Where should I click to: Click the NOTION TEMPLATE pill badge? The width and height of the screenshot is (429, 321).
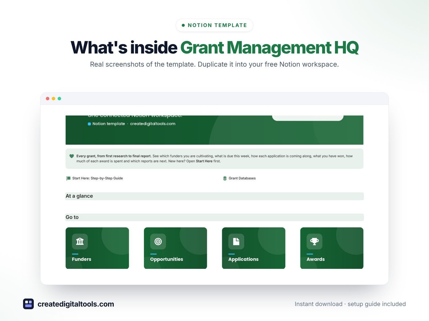tap(214, 25)
